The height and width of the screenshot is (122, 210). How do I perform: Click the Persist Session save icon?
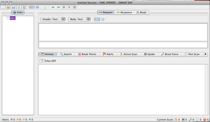(13, 7)
